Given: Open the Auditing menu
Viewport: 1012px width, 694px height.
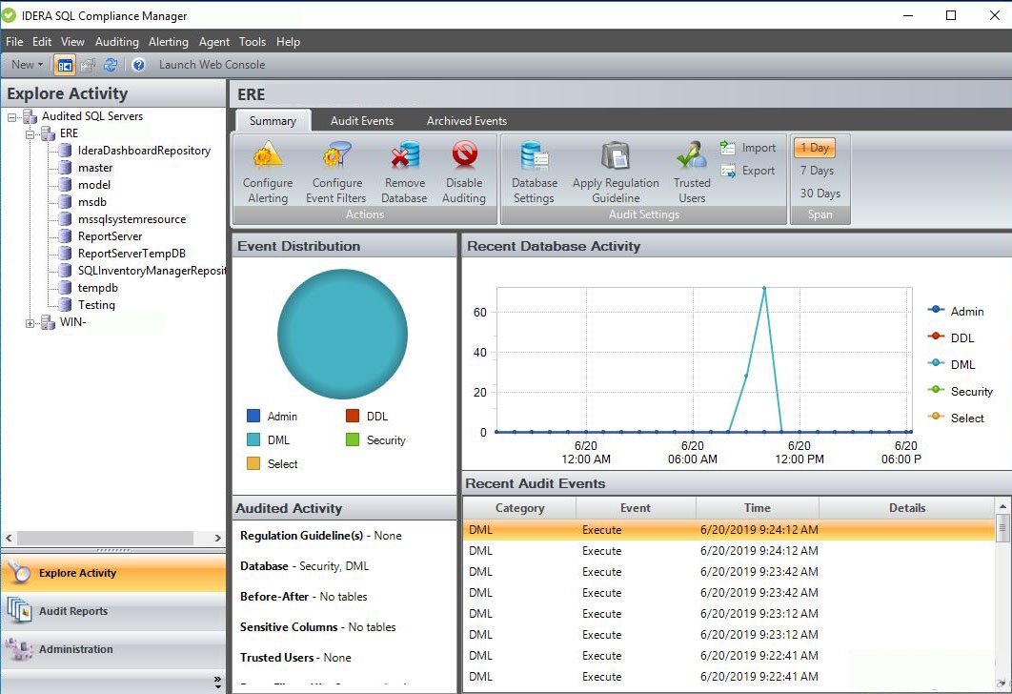Looking at the screenshot, I should (x=117, y=41).
